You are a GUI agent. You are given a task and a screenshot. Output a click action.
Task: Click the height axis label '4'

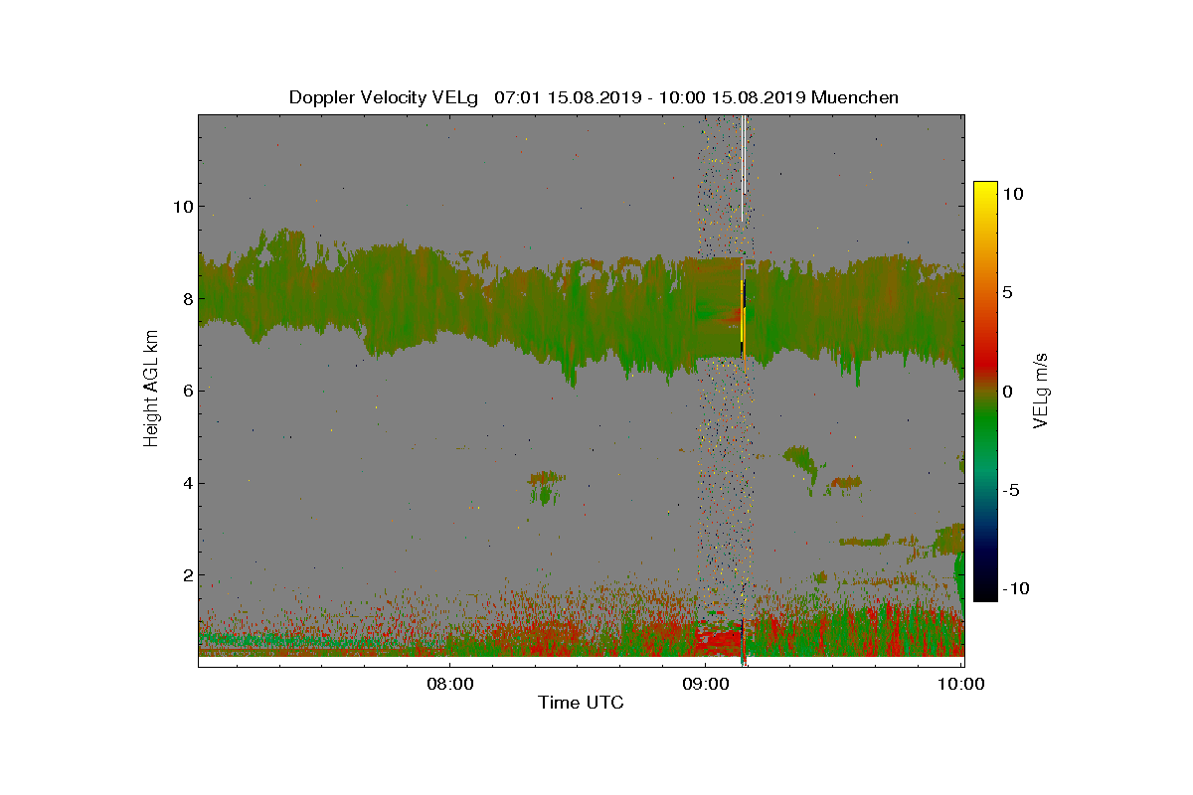pos(188,483)
